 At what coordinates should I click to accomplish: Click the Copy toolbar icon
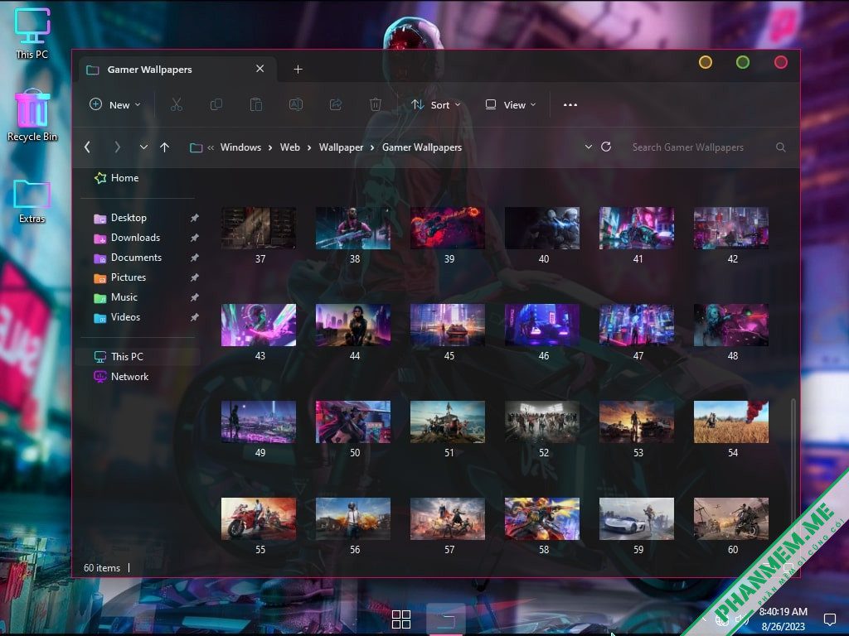click(216, 104)
